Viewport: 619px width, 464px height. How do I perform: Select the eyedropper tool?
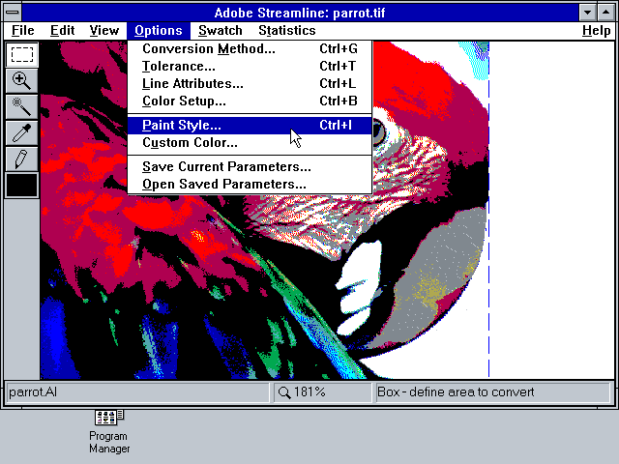point(21,132)
